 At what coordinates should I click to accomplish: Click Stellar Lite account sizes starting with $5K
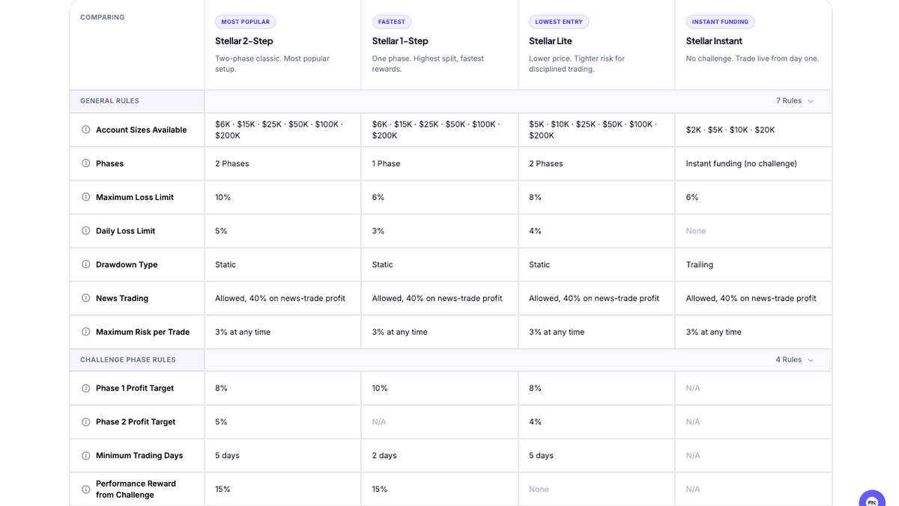coord(593,129)
